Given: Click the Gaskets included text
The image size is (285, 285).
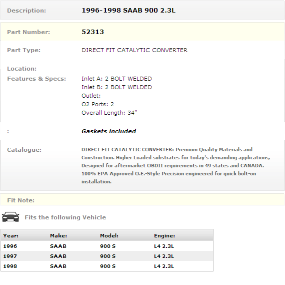Looking at the screenshot, I should tap(108, 131).
